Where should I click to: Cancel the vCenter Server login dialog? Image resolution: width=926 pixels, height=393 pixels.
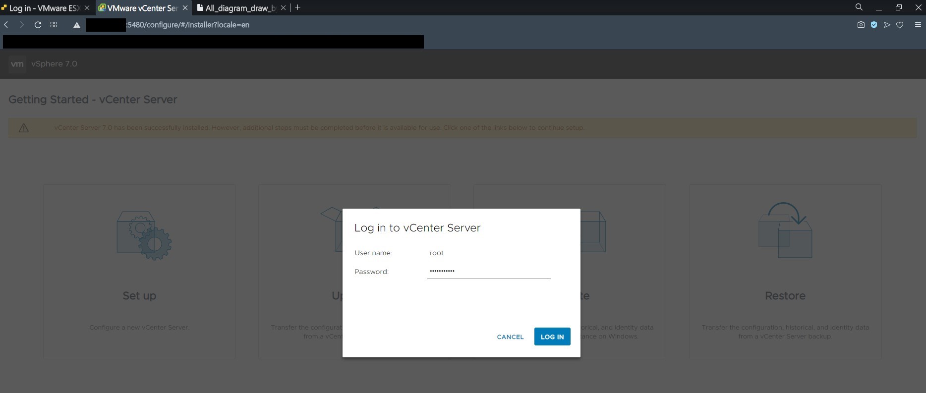click(510, 337)
